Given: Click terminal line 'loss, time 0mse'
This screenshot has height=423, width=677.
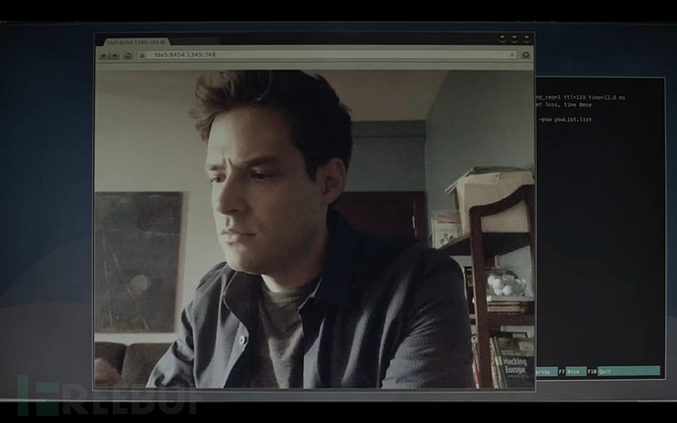Looking at the screenshot, I should click(x=564, y=105).
